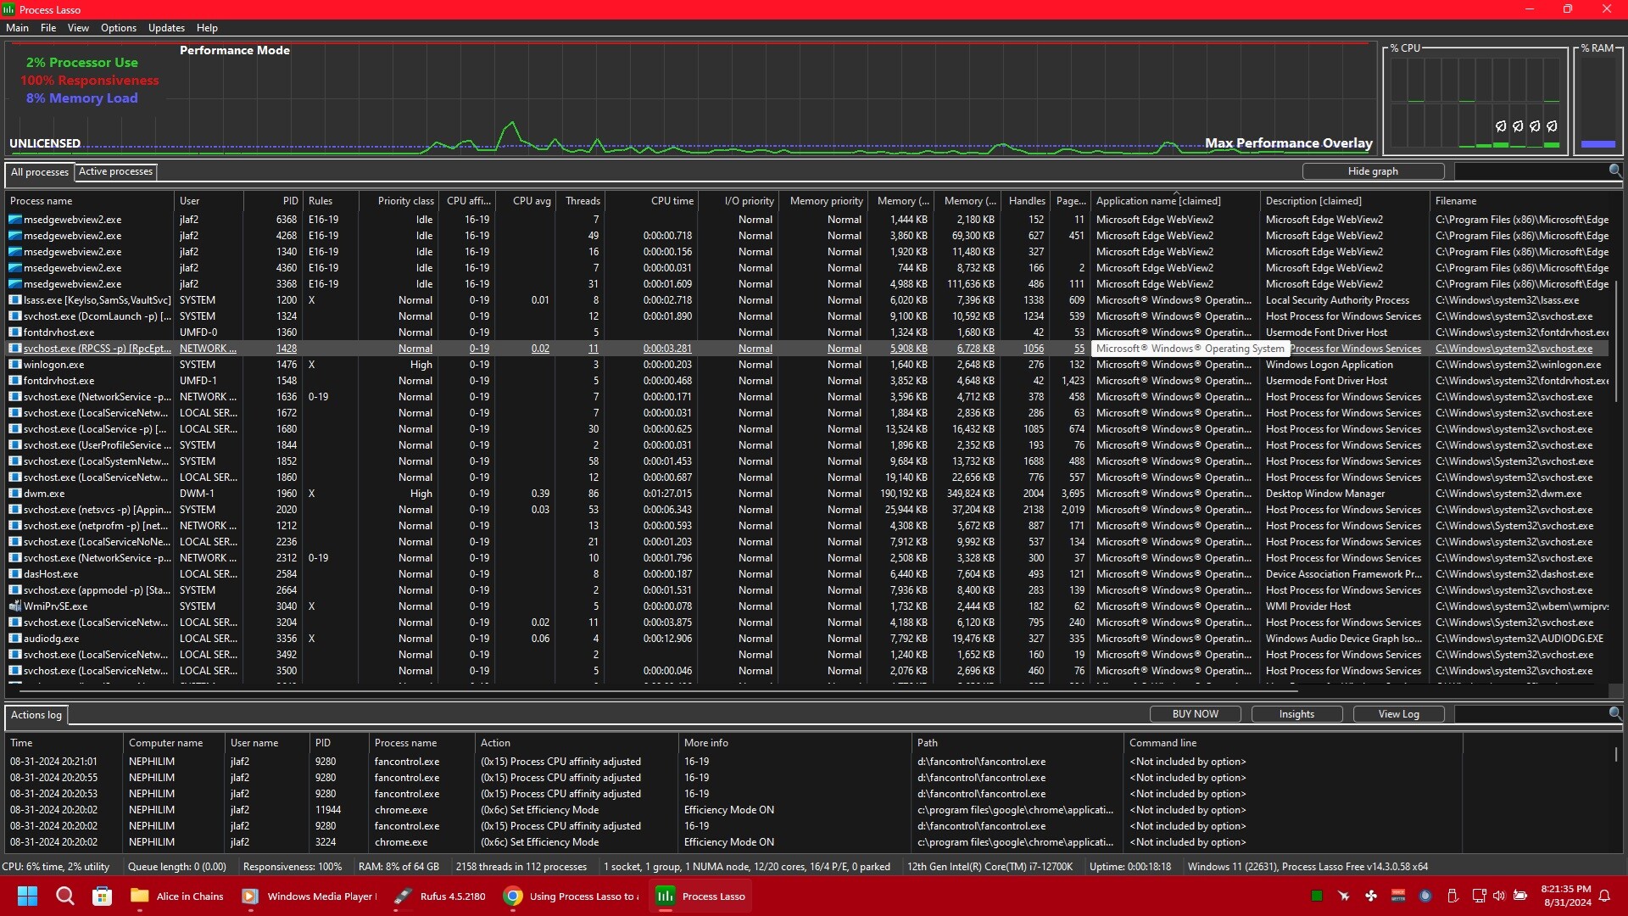Viewport: 1628px width, 916px height.
Task: Switch to Windows Media Player taskbar item
Action: 309,896
